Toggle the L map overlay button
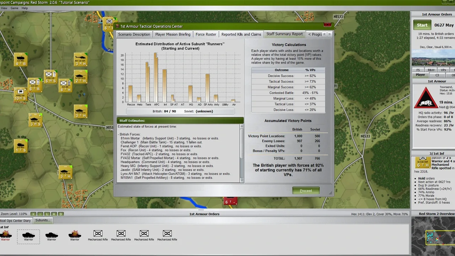The height and width of the screenshot is (256, 455). pyautogui.click(x=47, y=214)
